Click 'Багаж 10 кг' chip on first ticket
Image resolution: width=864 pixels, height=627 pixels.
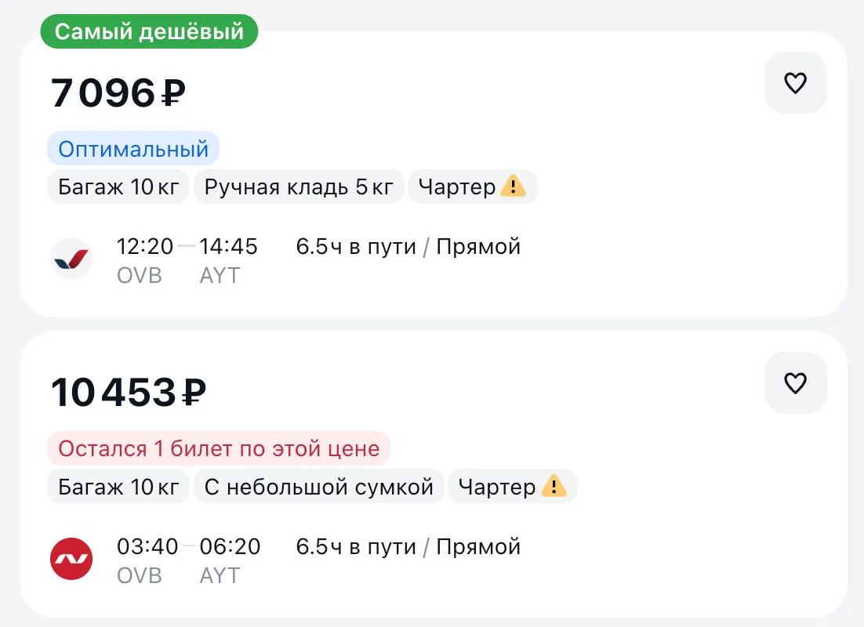click(118, 187)
